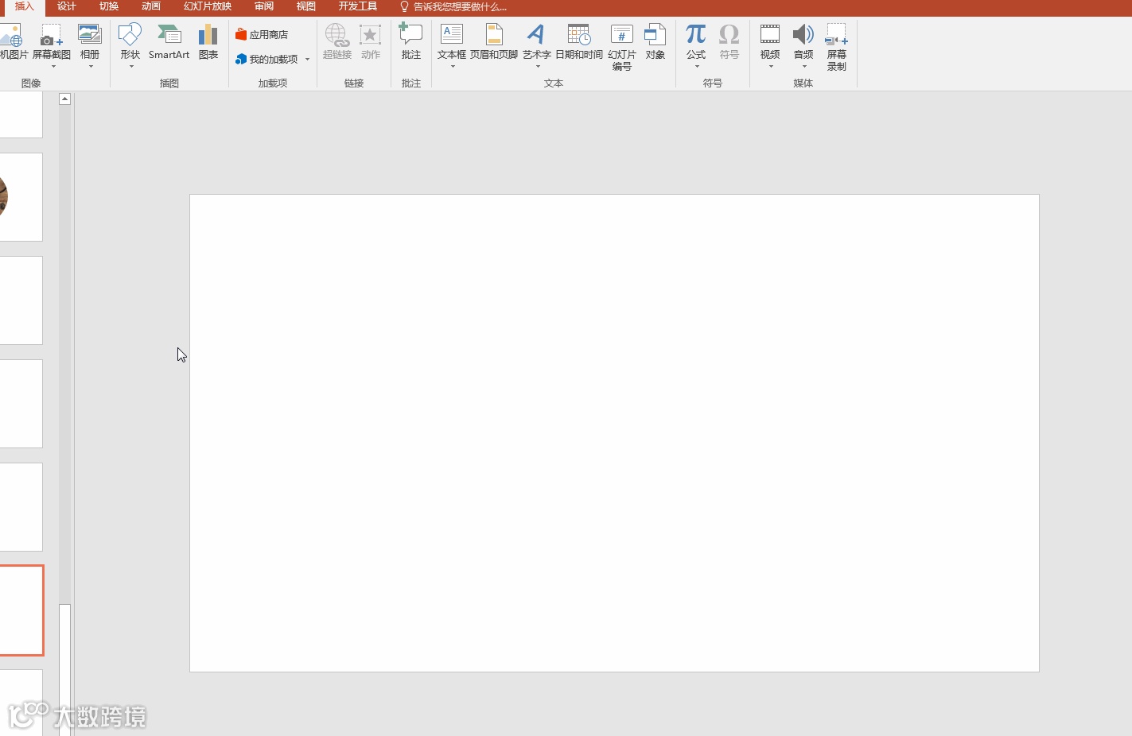This screenshot has width=1132, height=736.
Task: Insert 日期和时间 date and time
Action: pos(579,42)
